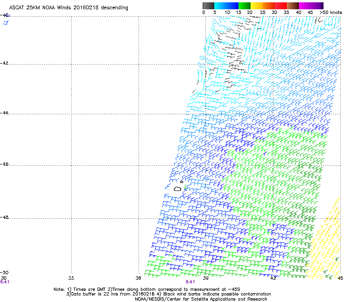Click the legend label '10'
Image resolution: width=344 pixels, height=302 pixels.
(227, 12)
